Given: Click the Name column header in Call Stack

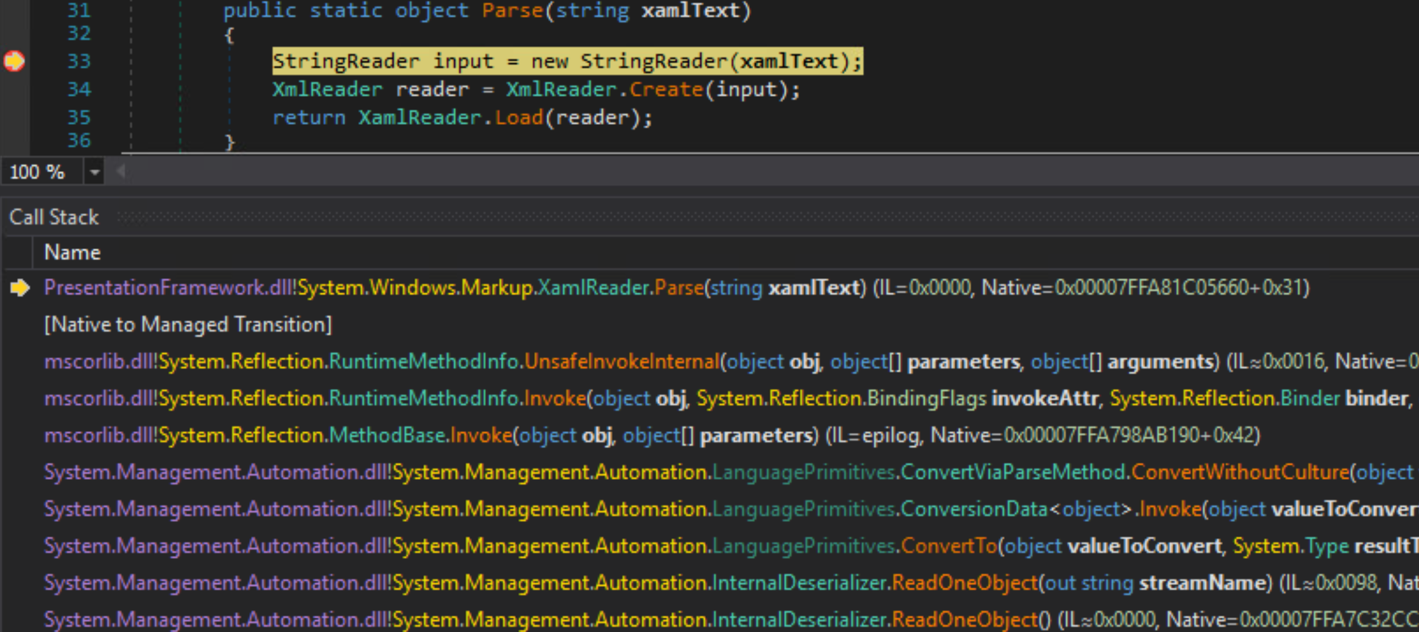Looking at the screenshot, I should click(x=72, y=252).
